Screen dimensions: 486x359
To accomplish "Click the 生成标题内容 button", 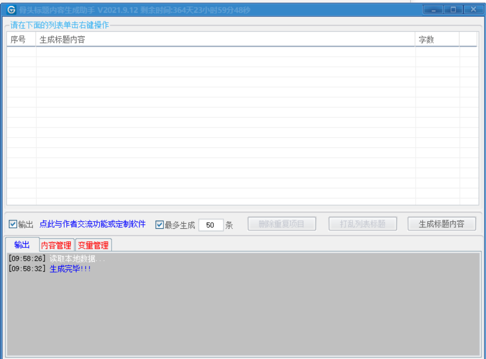I will pyautogui.click(x=441, y=224).
